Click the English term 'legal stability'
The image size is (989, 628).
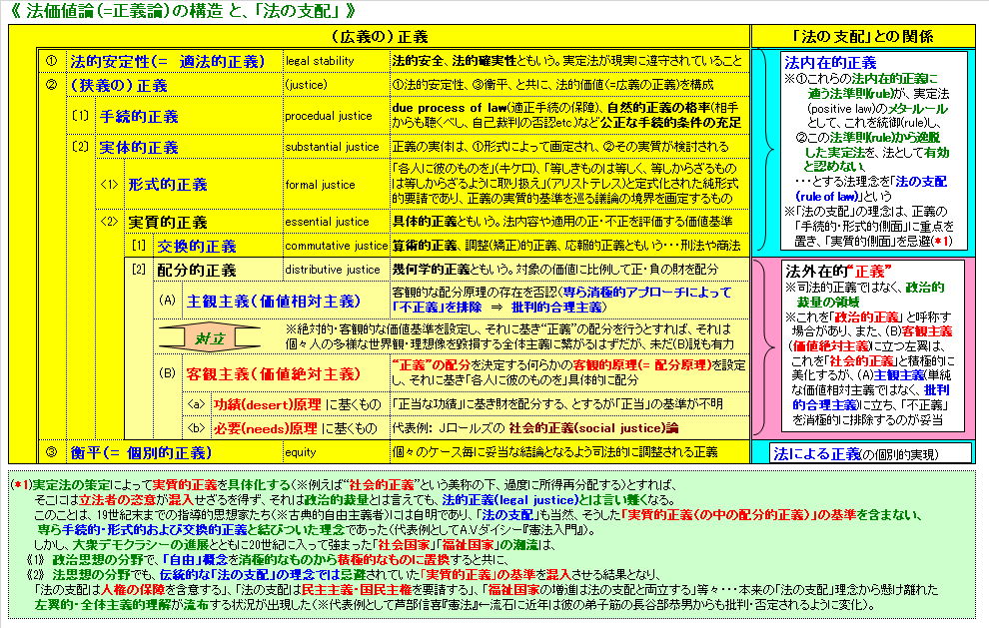(319, 61)
